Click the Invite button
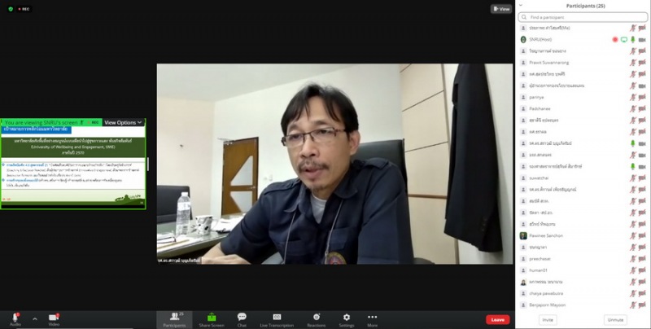The width and height of the screenshot is (651, 329). pyautogui.click(x=548, y=319)
